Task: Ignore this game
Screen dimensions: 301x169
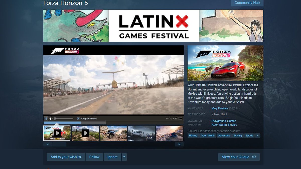Action: [113, 157]
